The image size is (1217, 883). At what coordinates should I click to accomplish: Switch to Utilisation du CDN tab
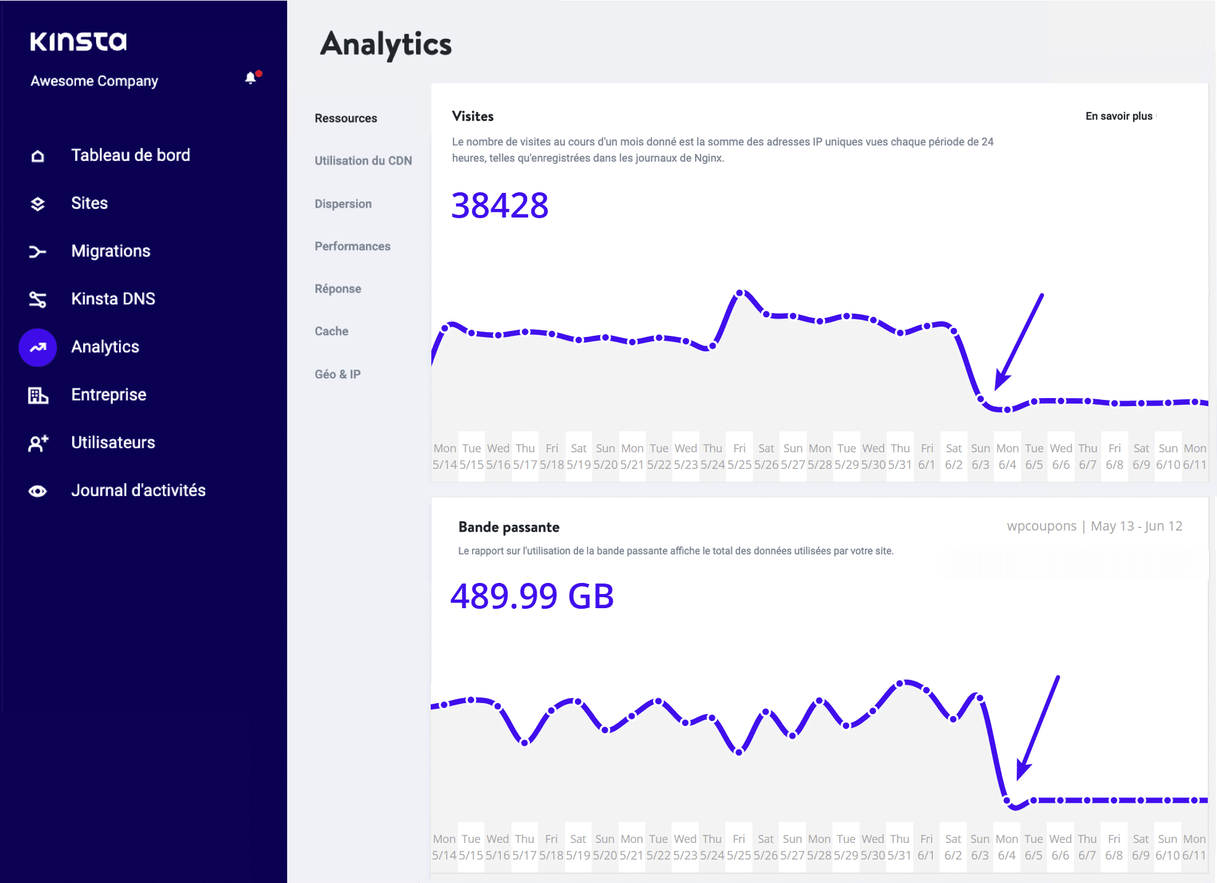363,161
